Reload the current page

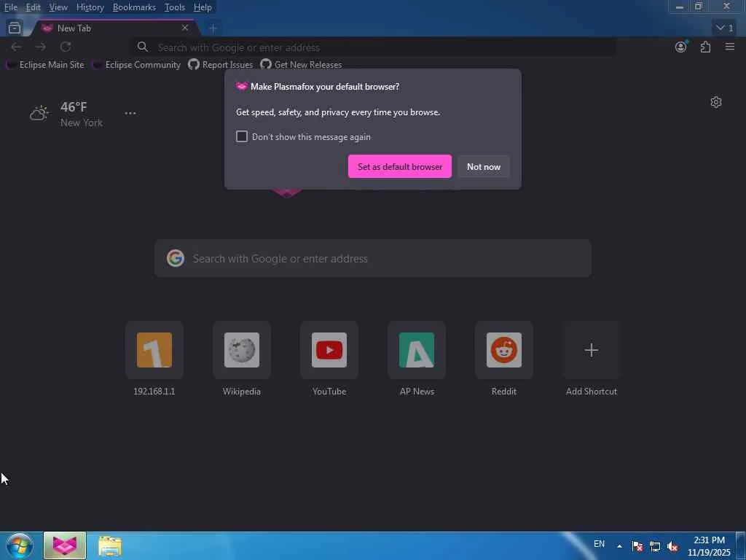click(x=66, y=47)
